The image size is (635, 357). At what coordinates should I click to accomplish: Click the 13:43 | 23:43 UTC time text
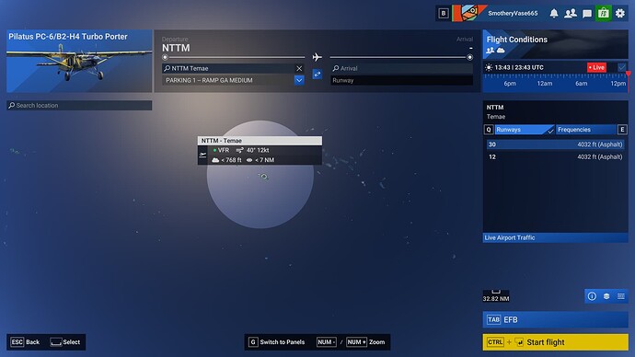click(x=519, y=67)
